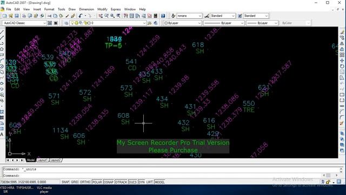Select the Line tool in Draw toolbar
The height and width of the screenshot is (195, 346).
2,32
